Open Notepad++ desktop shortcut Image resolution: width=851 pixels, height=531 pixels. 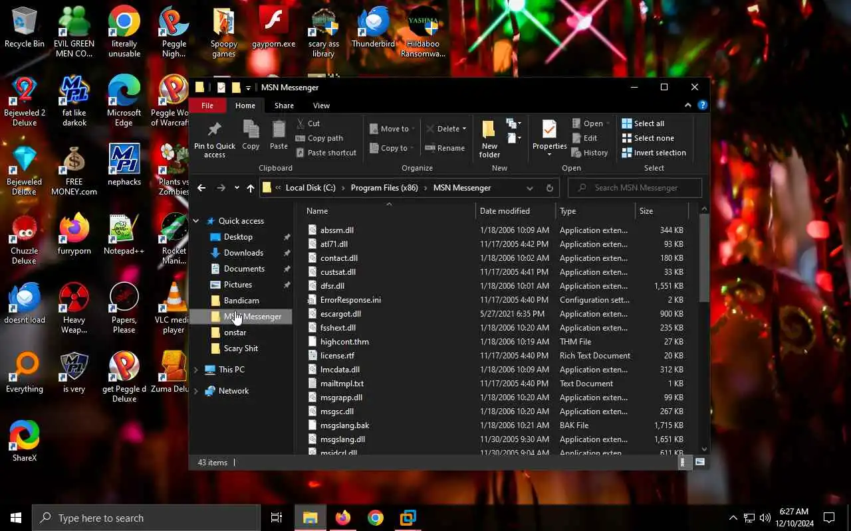coord(124,235)
